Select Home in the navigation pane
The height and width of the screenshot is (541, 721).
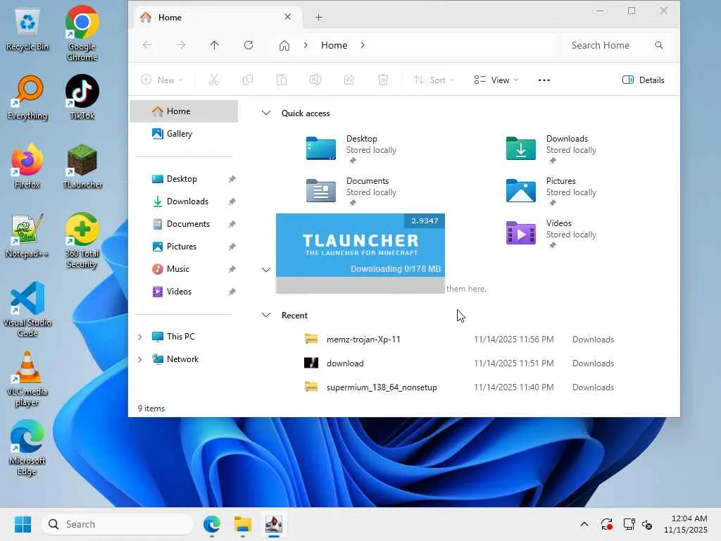pyautogui.click(x=184, y=111)
